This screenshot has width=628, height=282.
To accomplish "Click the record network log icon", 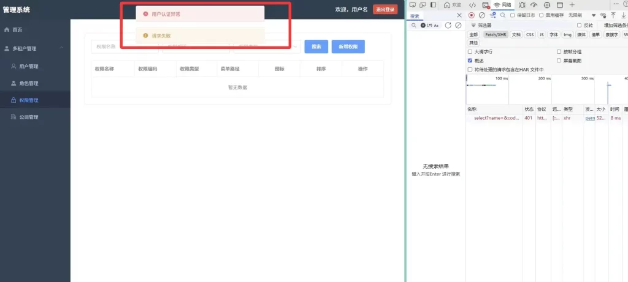I will (x=472, y=15).
